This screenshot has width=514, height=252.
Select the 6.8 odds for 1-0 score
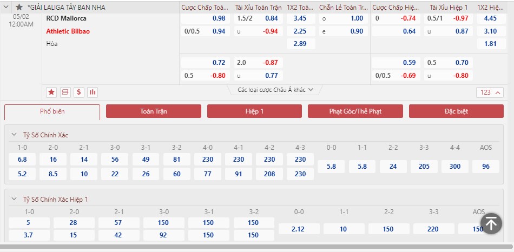pyautogui.click(x=22, y=160)
